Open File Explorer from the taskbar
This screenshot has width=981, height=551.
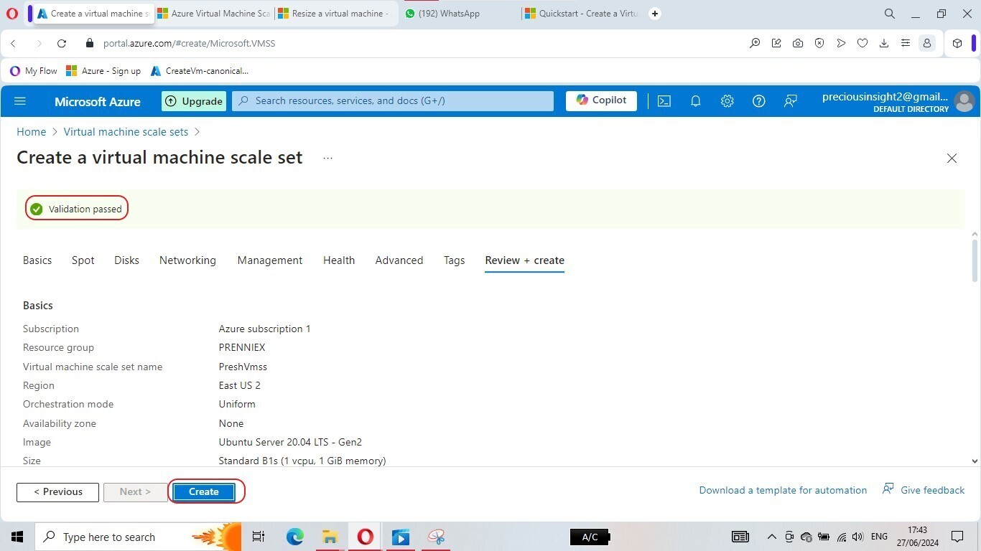point(330,537)
